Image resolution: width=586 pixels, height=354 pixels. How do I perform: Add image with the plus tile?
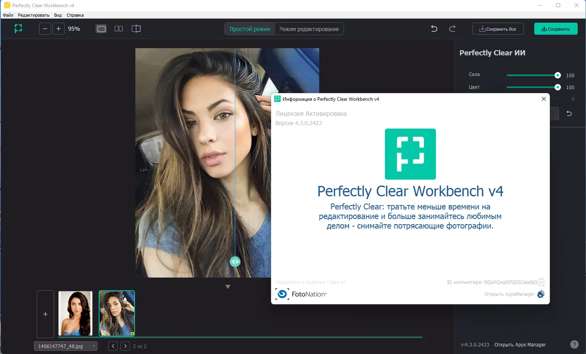click(45, 314)
